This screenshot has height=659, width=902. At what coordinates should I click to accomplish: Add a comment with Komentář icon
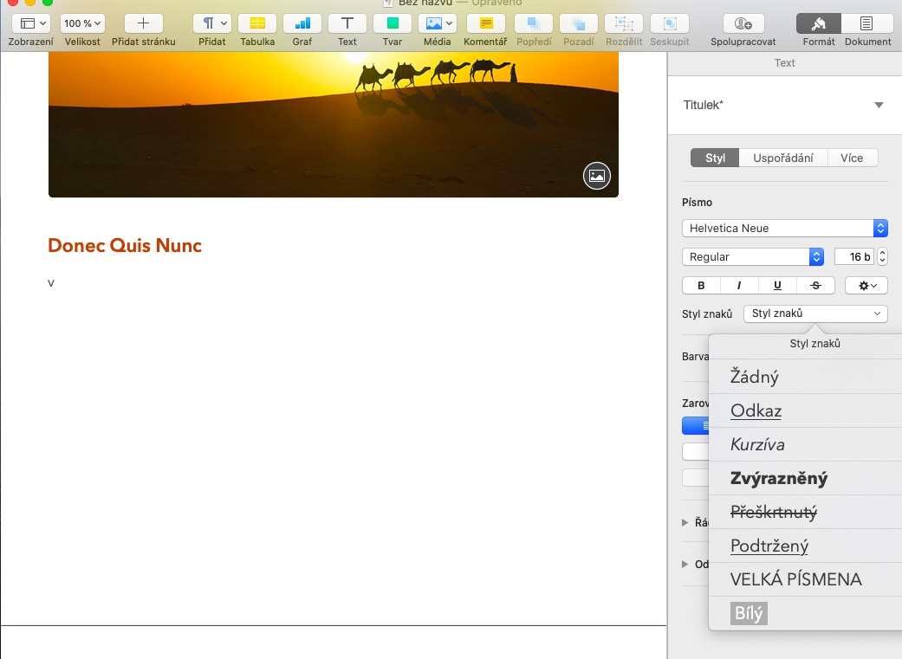(485, 23)
